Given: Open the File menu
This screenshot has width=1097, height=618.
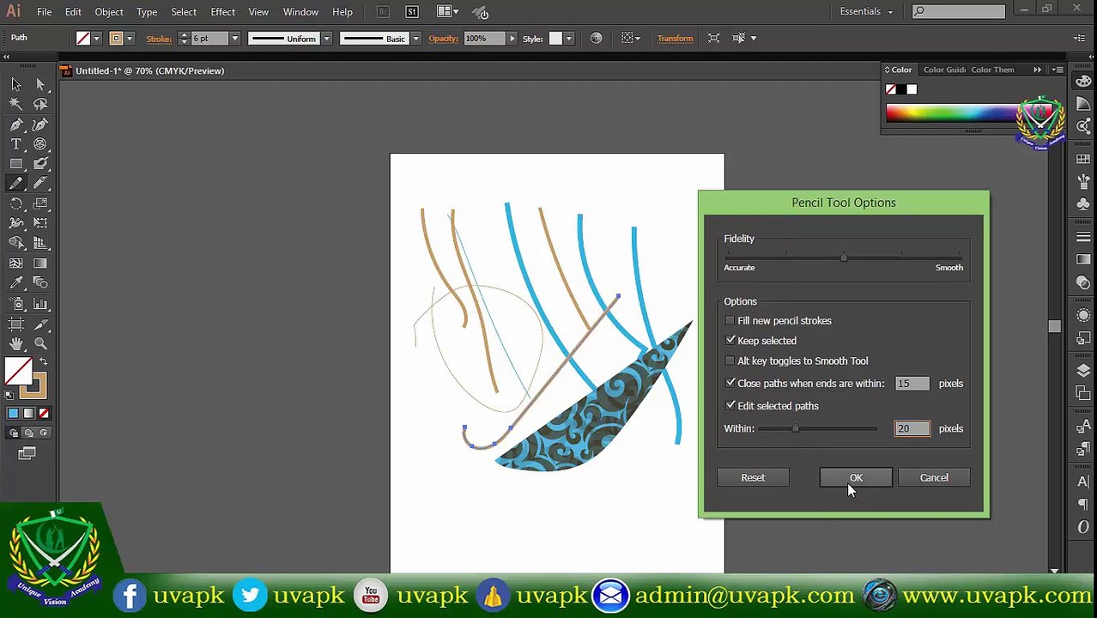Looking at the screenshot, I should [x=44, y=12].
